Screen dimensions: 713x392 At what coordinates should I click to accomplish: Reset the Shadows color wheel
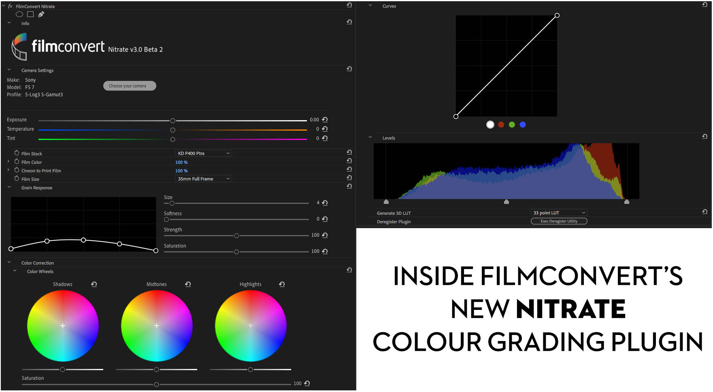[94, 284]
